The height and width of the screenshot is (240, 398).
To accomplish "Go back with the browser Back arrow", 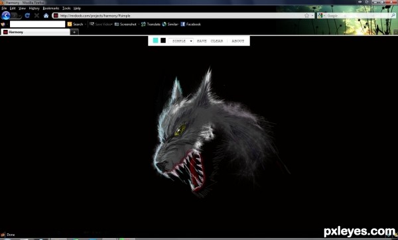I will 6,15.
